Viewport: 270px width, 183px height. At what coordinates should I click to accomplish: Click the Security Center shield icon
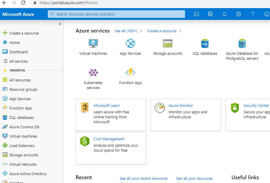click(235, 108)
